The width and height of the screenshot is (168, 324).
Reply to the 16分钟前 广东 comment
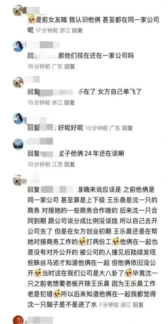click(x=70, y=67)
